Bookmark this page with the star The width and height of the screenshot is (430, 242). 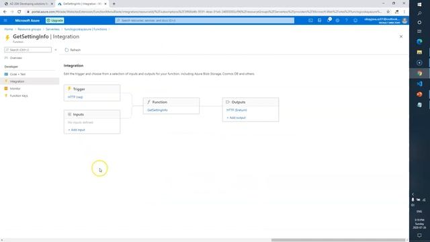(388, 12)
